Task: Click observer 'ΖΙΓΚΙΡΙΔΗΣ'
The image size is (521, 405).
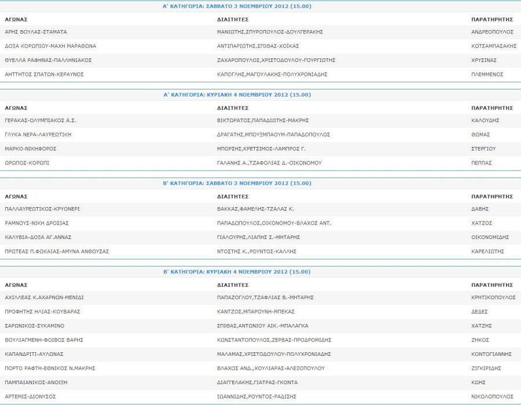Action: (x=486, y=369)
